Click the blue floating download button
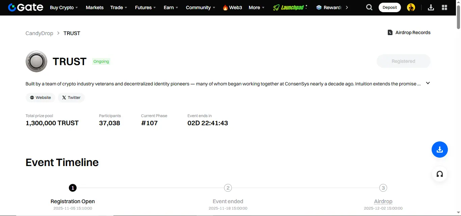The width and height of the screenshot is (461, 216). 439,150
